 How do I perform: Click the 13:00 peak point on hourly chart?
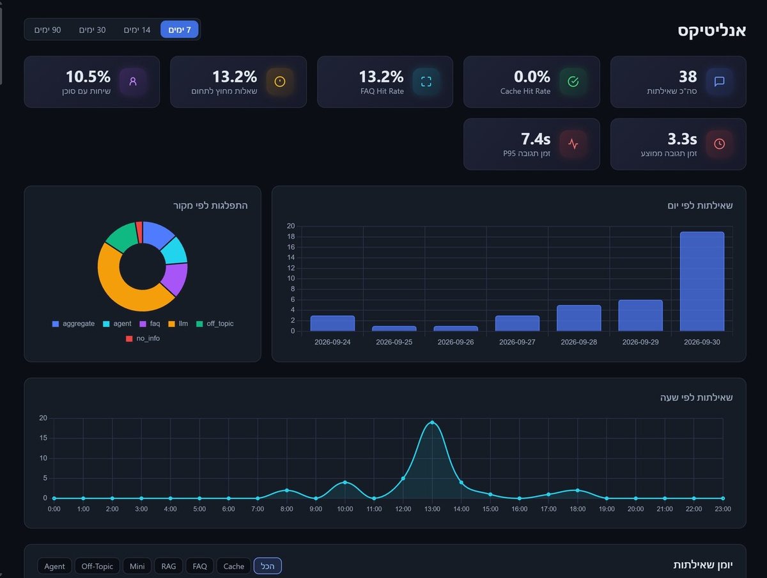[432, 423]
